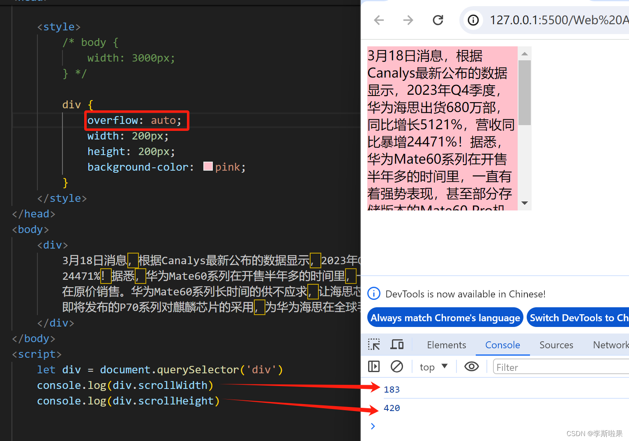Image resolution: width=629 pixels, height=441 pixels.
Task: Select the inspect element picker tool
Action: coord(373,344)
